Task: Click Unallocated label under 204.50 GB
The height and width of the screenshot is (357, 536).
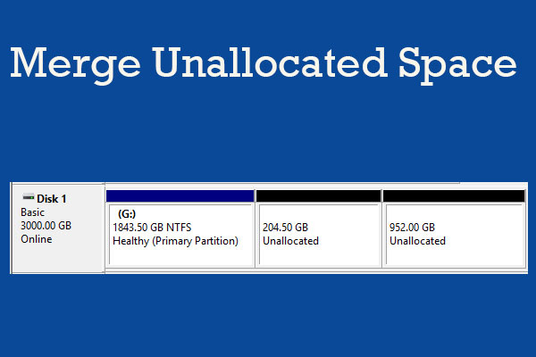Action: pyautogui.click(x=290, y=241)
